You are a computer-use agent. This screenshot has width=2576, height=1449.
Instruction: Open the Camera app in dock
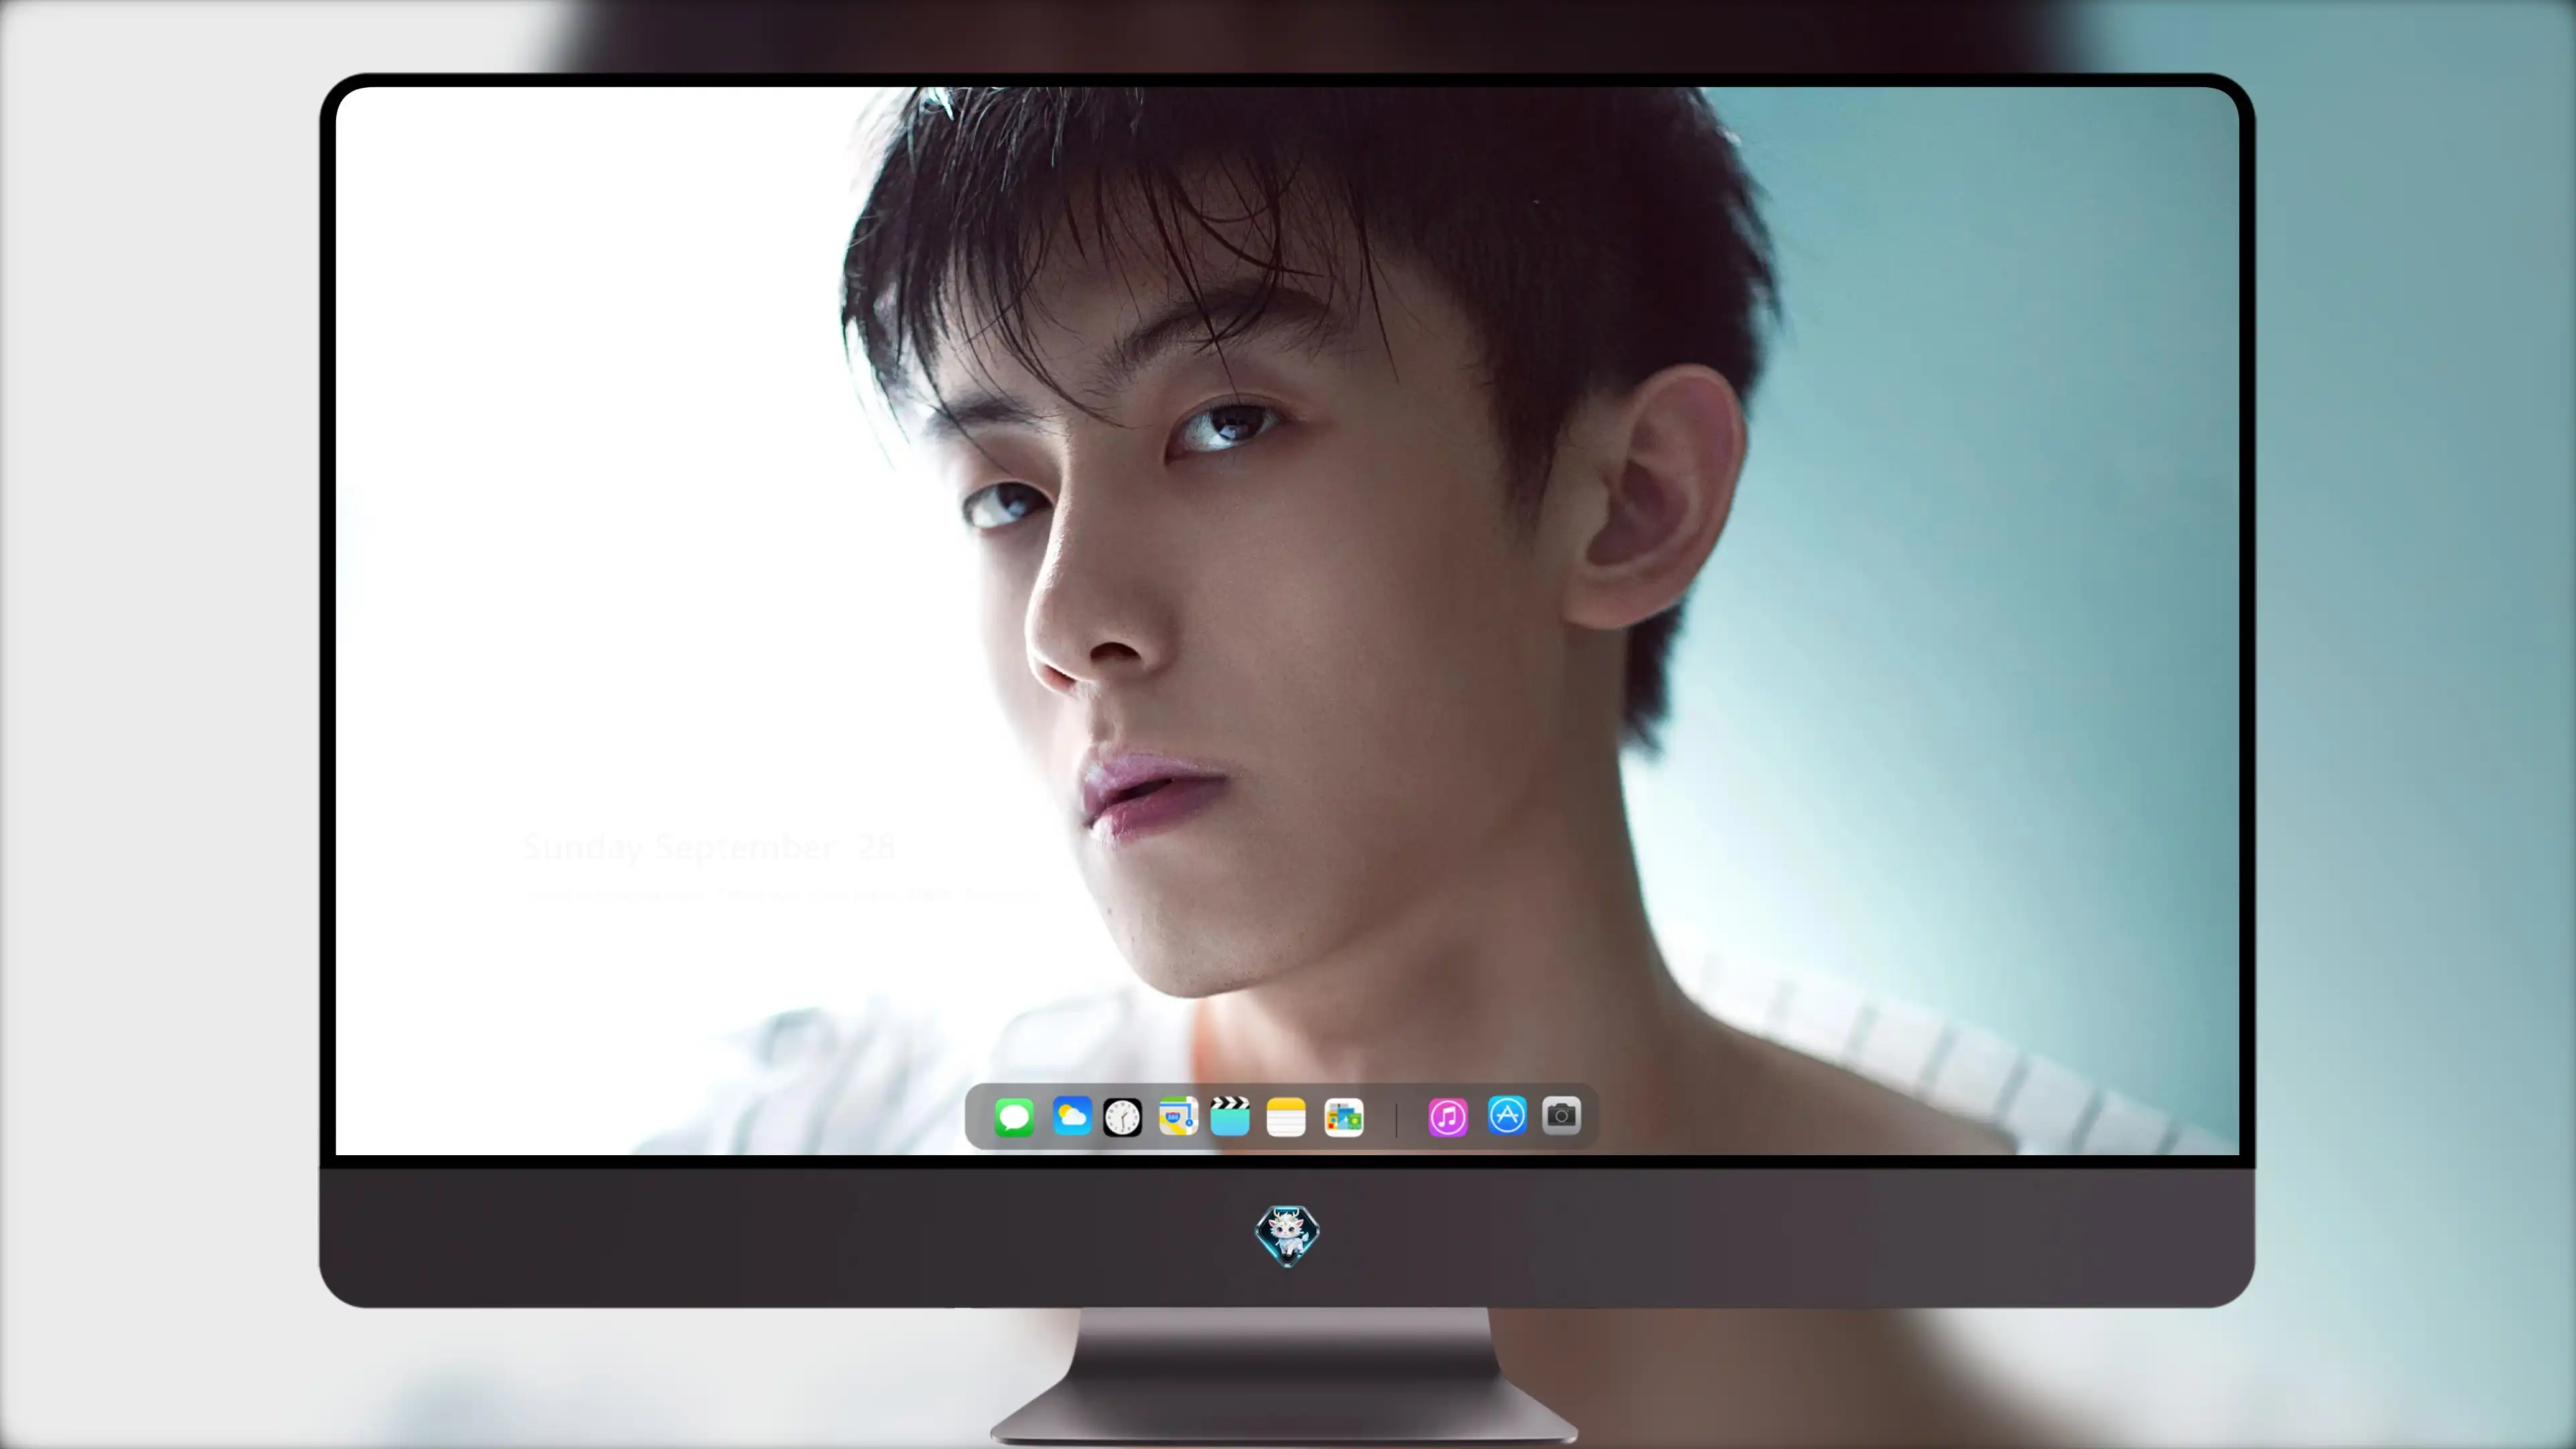(x=1561, y=1115)
